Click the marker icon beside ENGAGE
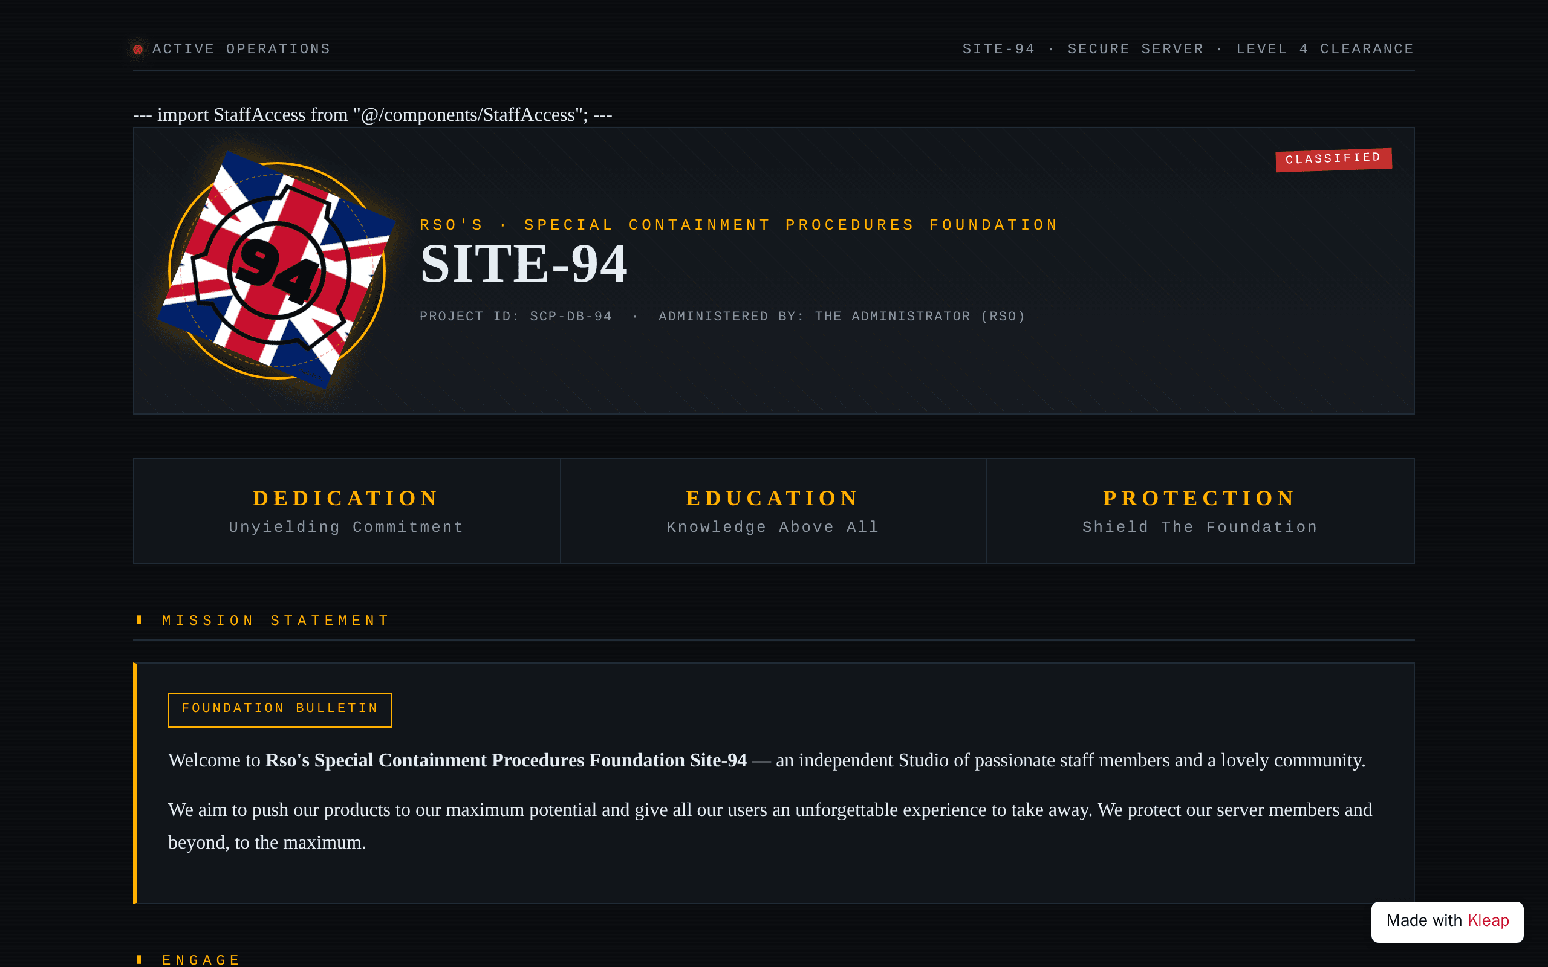Viewport: 1548px width, 967px height. coord(139,959)
